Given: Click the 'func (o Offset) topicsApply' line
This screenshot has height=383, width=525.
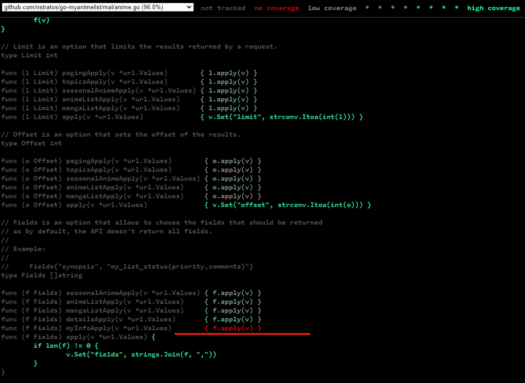Looking at the screenshot, I should click(x=131, y=170).
